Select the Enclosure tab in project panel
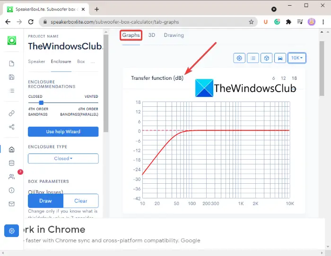 pos(61,61)
